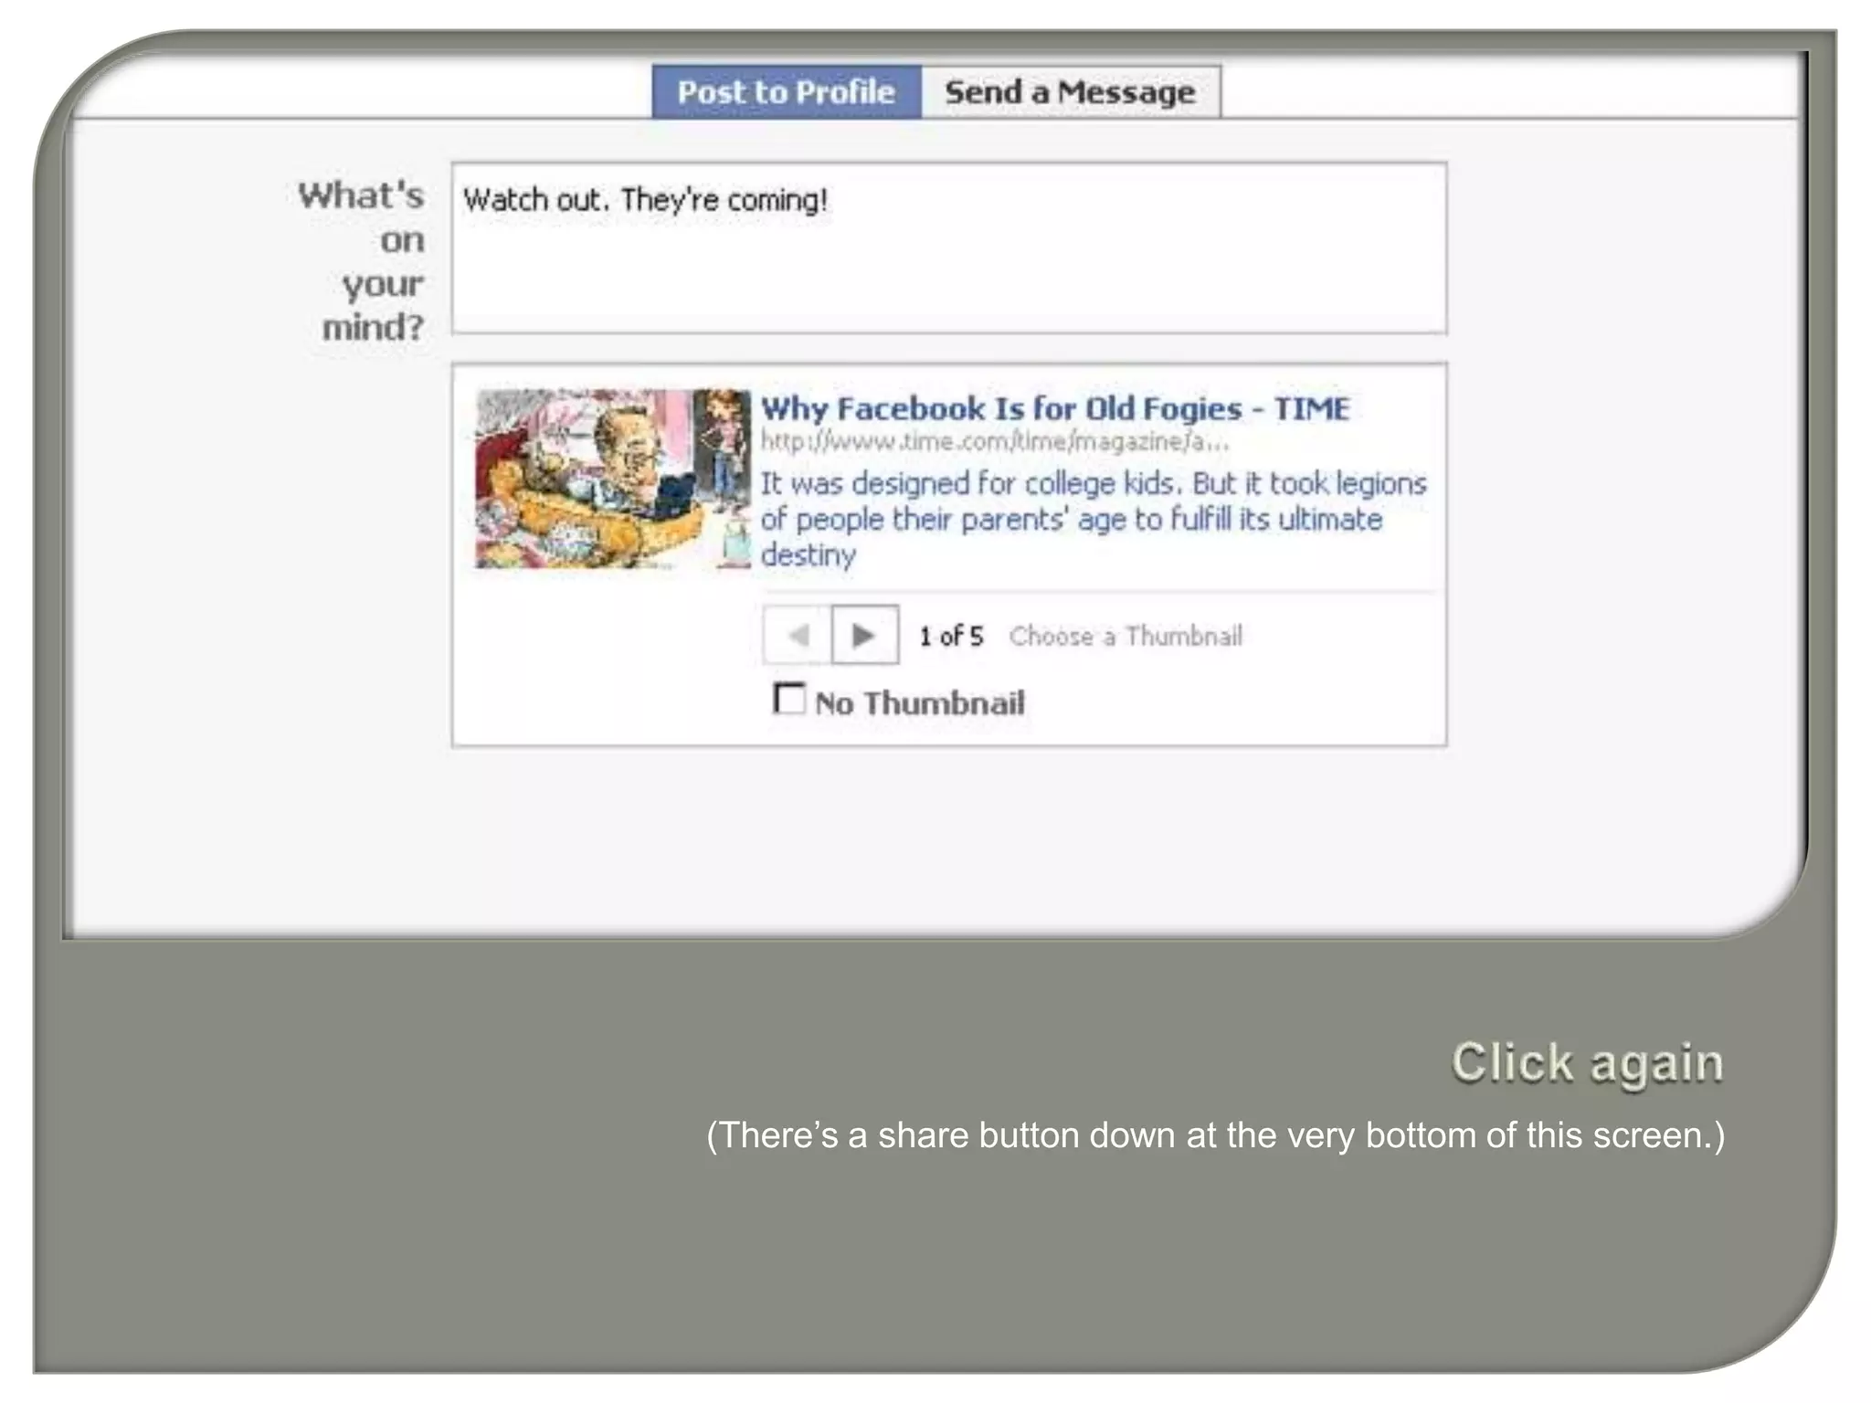Click the '1 of 5' thumbnail counter
This screenshot has height=1403, width=1871.
pyautogui.click(x=951, y=636)
